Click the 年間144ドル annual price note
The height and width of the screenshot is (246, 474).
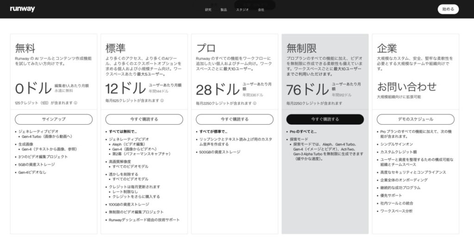[158, 91]
